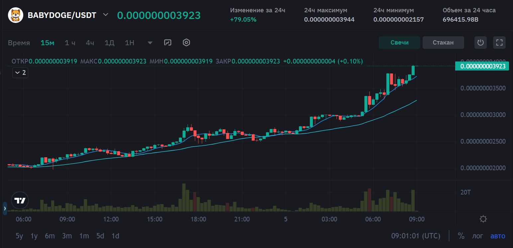
Task: Open timezone menu 09:01:01 (UTC)
Action: pos(416,236)
